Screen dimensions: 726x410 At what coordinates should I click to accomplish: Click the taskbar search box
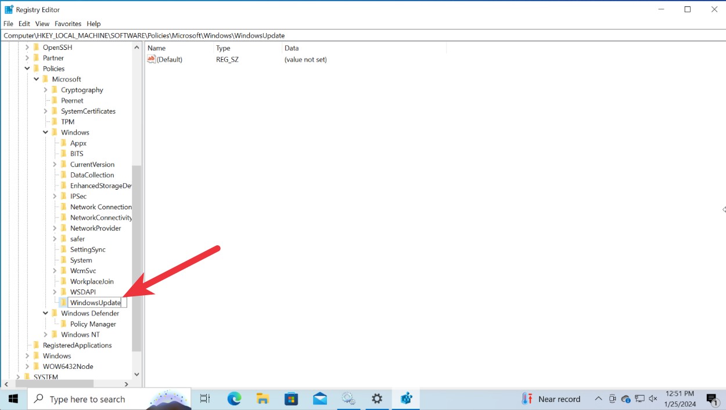[105, 399]
